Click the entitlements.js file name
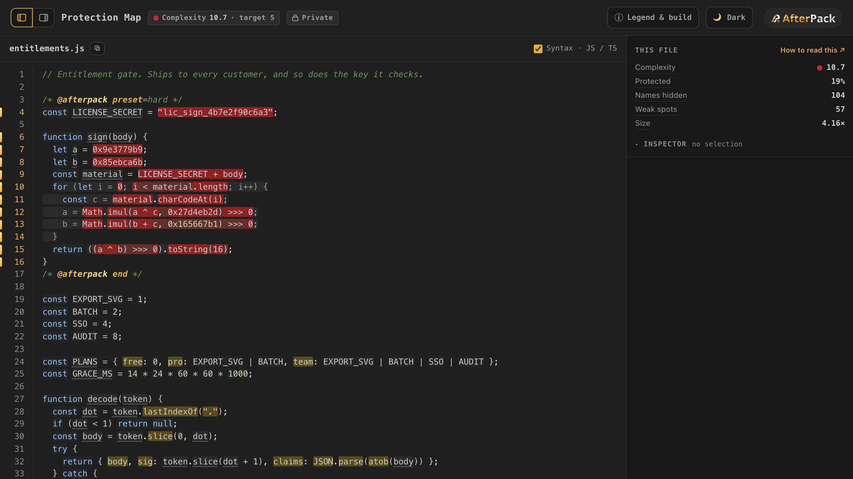The image size is (853, 479). 47,49
